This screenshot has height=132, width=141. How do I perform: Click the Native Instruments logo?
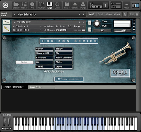[135, 5]
